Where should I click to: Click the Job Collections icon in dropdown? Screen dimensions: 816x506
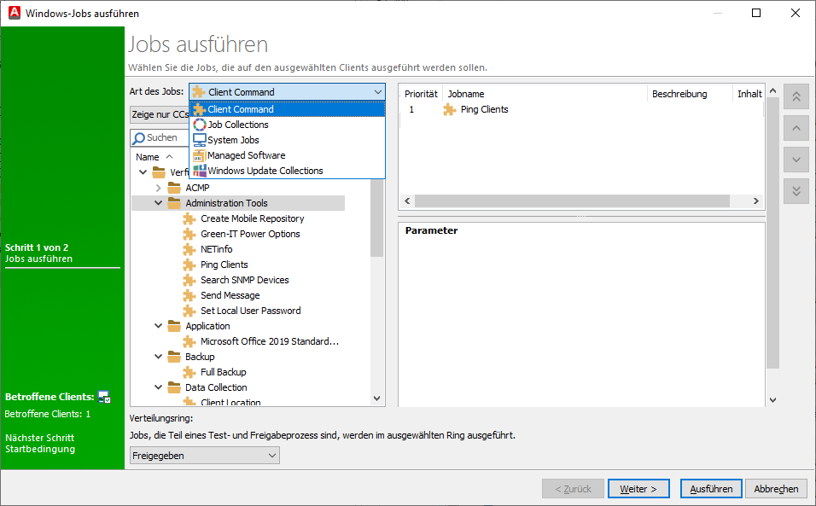(x=200, y=125)
